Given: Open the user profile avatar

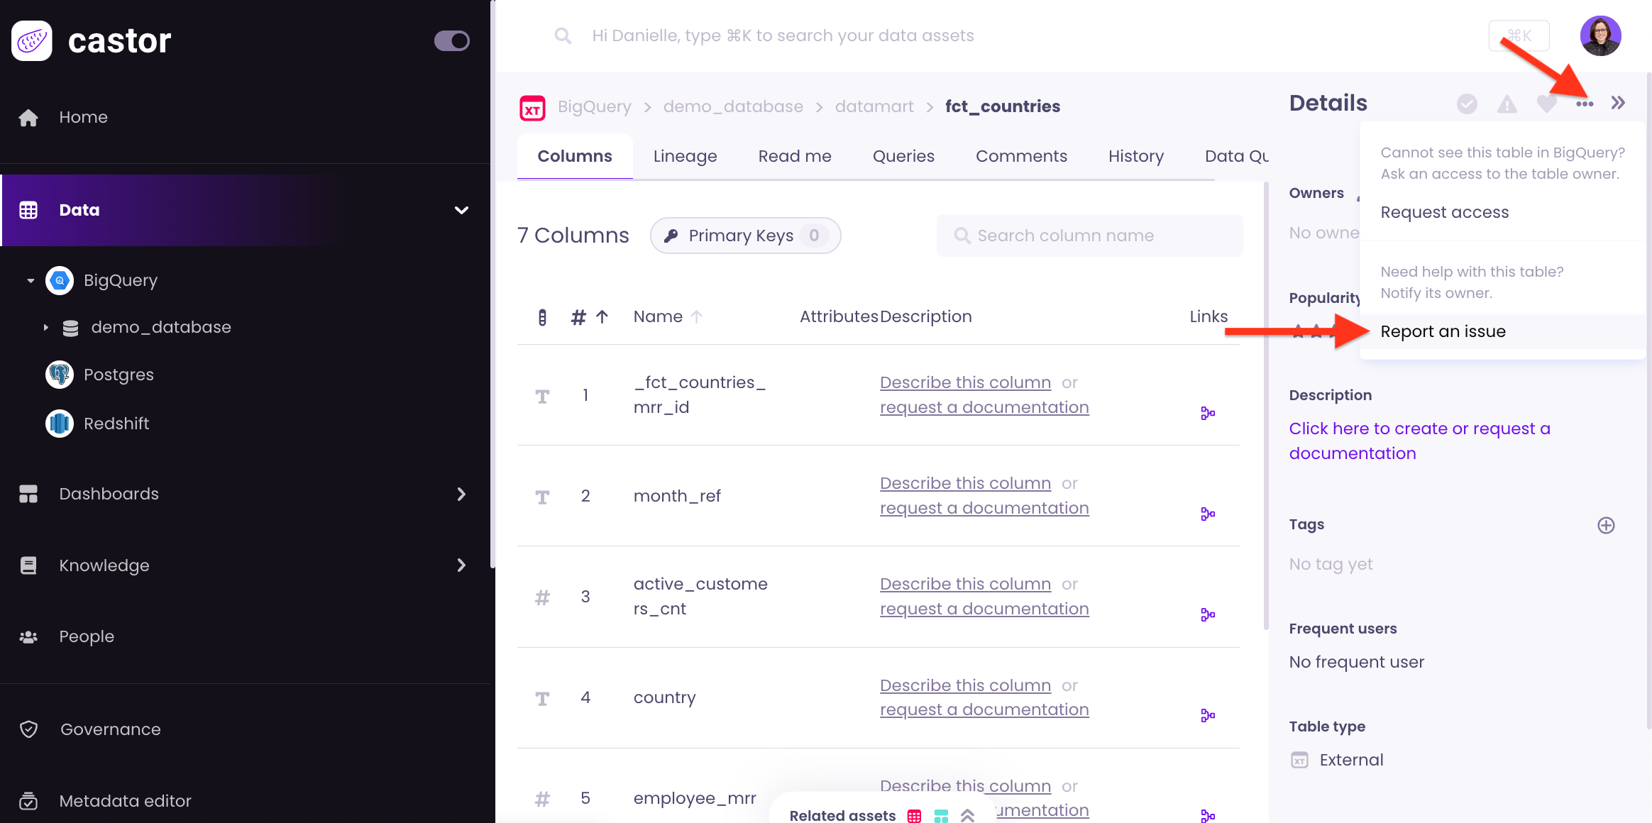Looking at the screenshot, I should [x=1600, y=35].
